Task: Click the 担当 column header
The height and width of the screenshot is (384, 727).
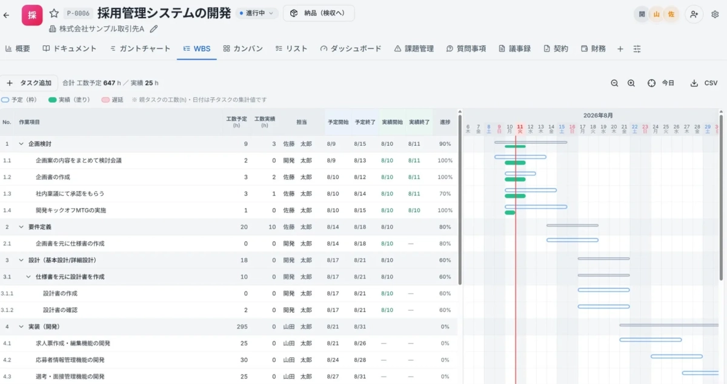Action: point(301,122)
